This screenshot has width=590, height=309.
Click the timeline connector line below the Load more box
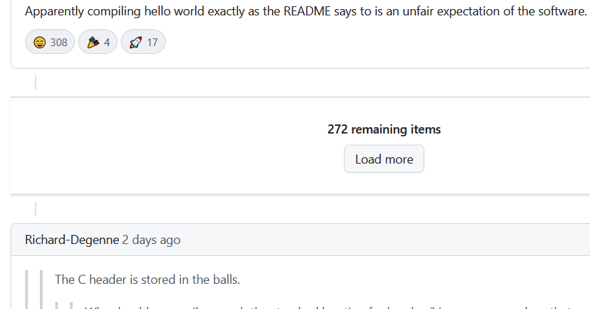coord(36,208)
